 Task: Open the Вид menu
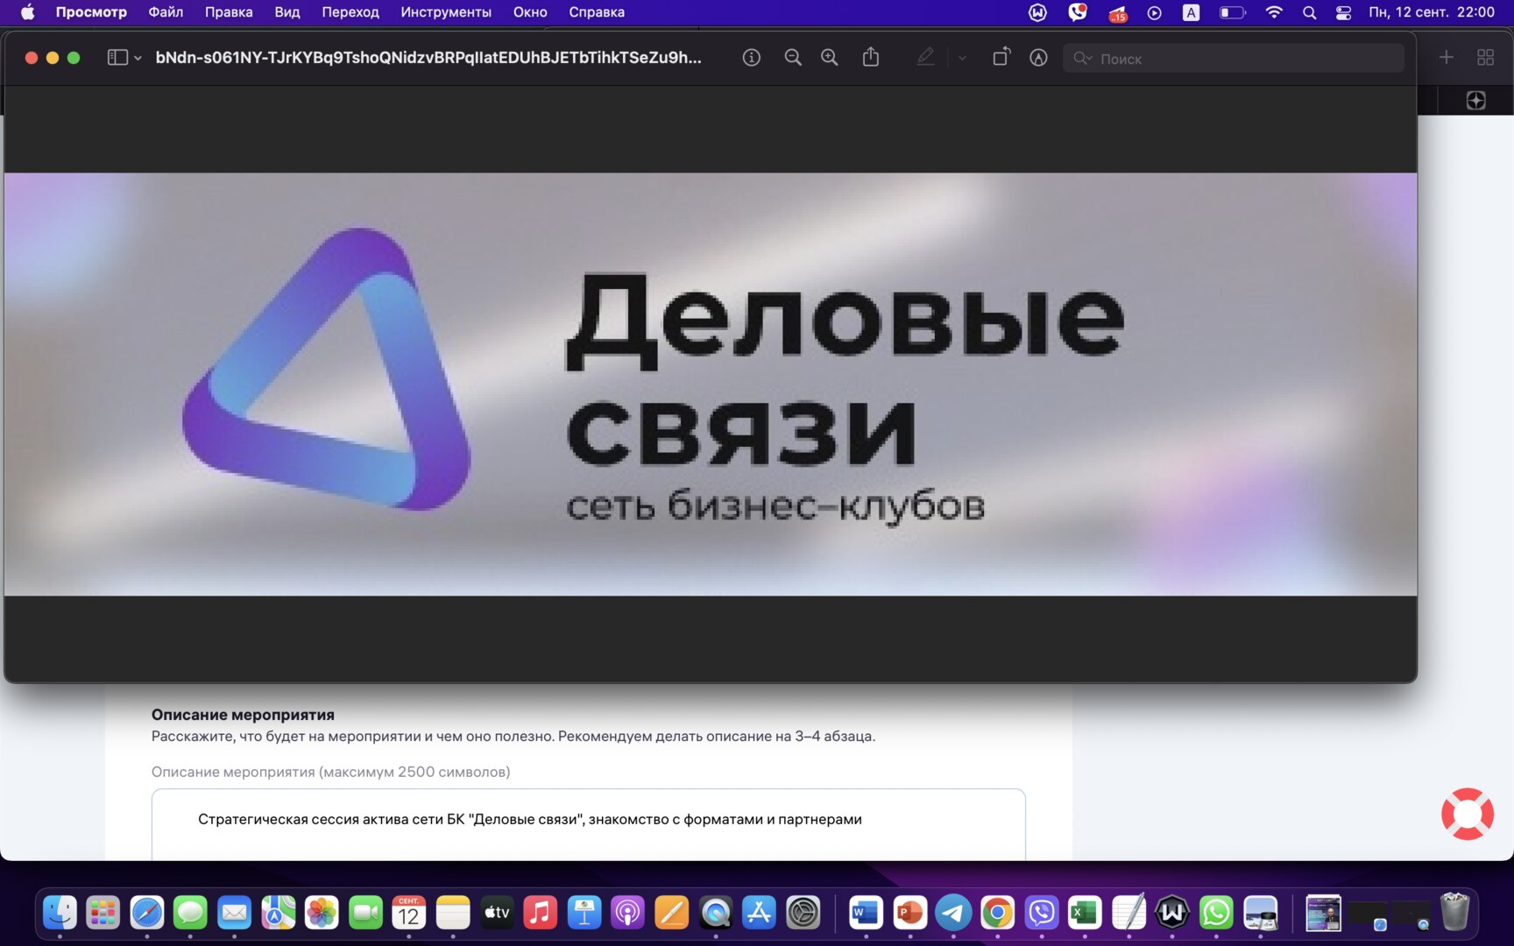pos(286,12)
